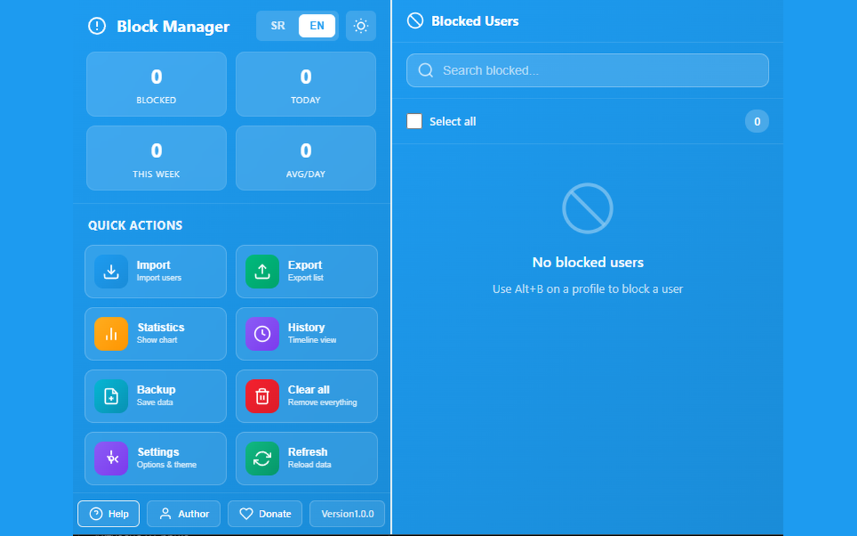This screenshot has width=857, height=536.
Task: Click the Search blocked input field
Action: pyautogui.click(x=587, y=70)
